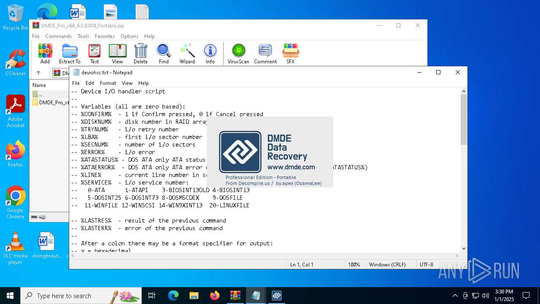Viewport: 540px width, 304px height.
Task: Open Firefox from taskbar
Action: [x=215, y=296]
